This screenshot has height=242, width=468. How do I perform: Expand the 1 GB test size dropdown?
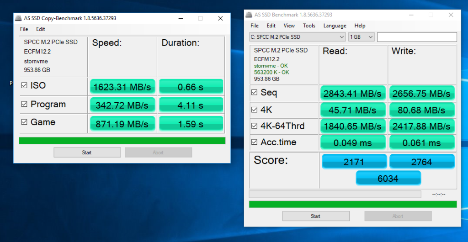coord(361,37)
